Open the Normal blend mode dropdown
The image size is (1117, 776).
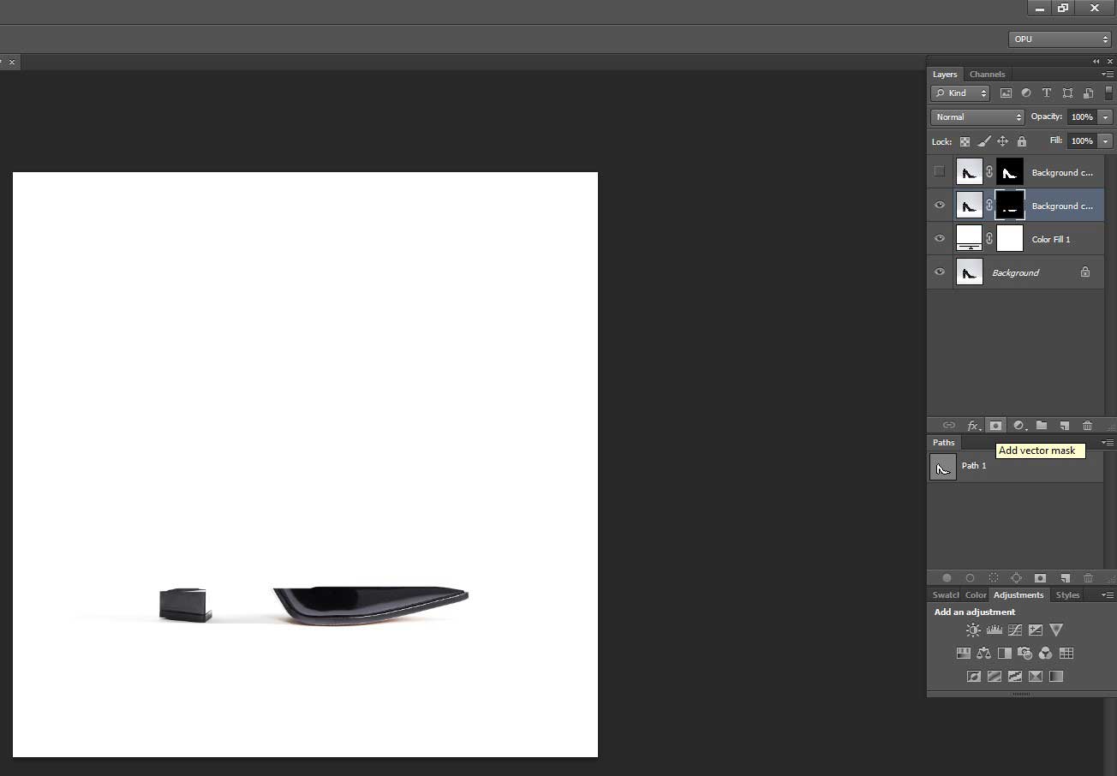pos(977,116)
